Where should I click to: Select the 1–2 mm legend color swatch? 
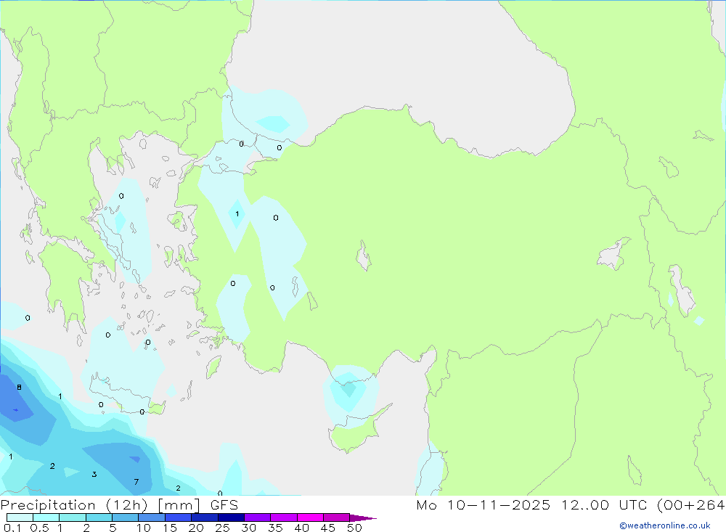73,517
